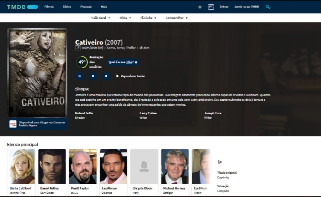Open the Séries menu
The height and width of the screenshot is (197, 321).
tap(67, 7)
